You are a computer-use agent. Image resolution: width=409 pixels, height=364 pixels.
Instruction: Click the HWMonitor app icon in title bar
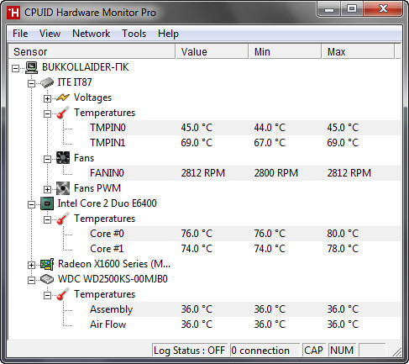coord(13,13)
